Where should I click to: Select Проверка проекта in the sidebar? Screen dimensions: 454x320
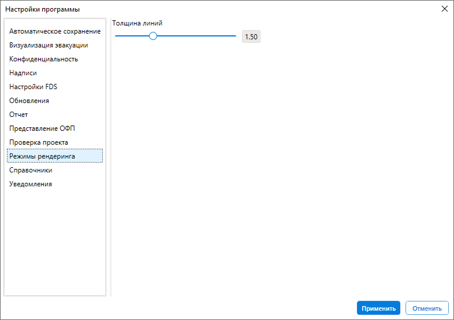point(55,142)
